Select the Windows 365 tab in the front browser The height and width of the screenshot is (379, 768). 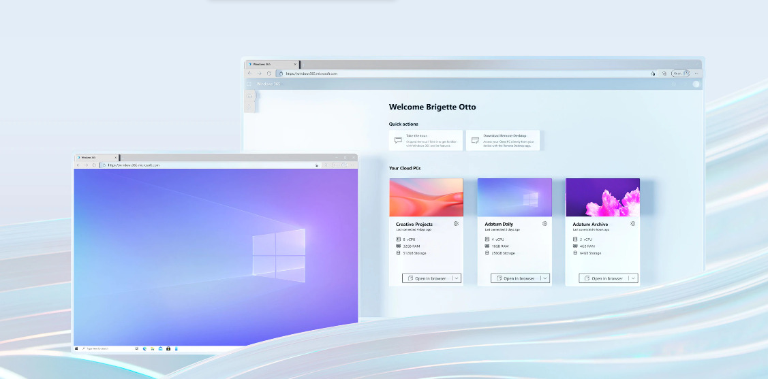point(97,157)
